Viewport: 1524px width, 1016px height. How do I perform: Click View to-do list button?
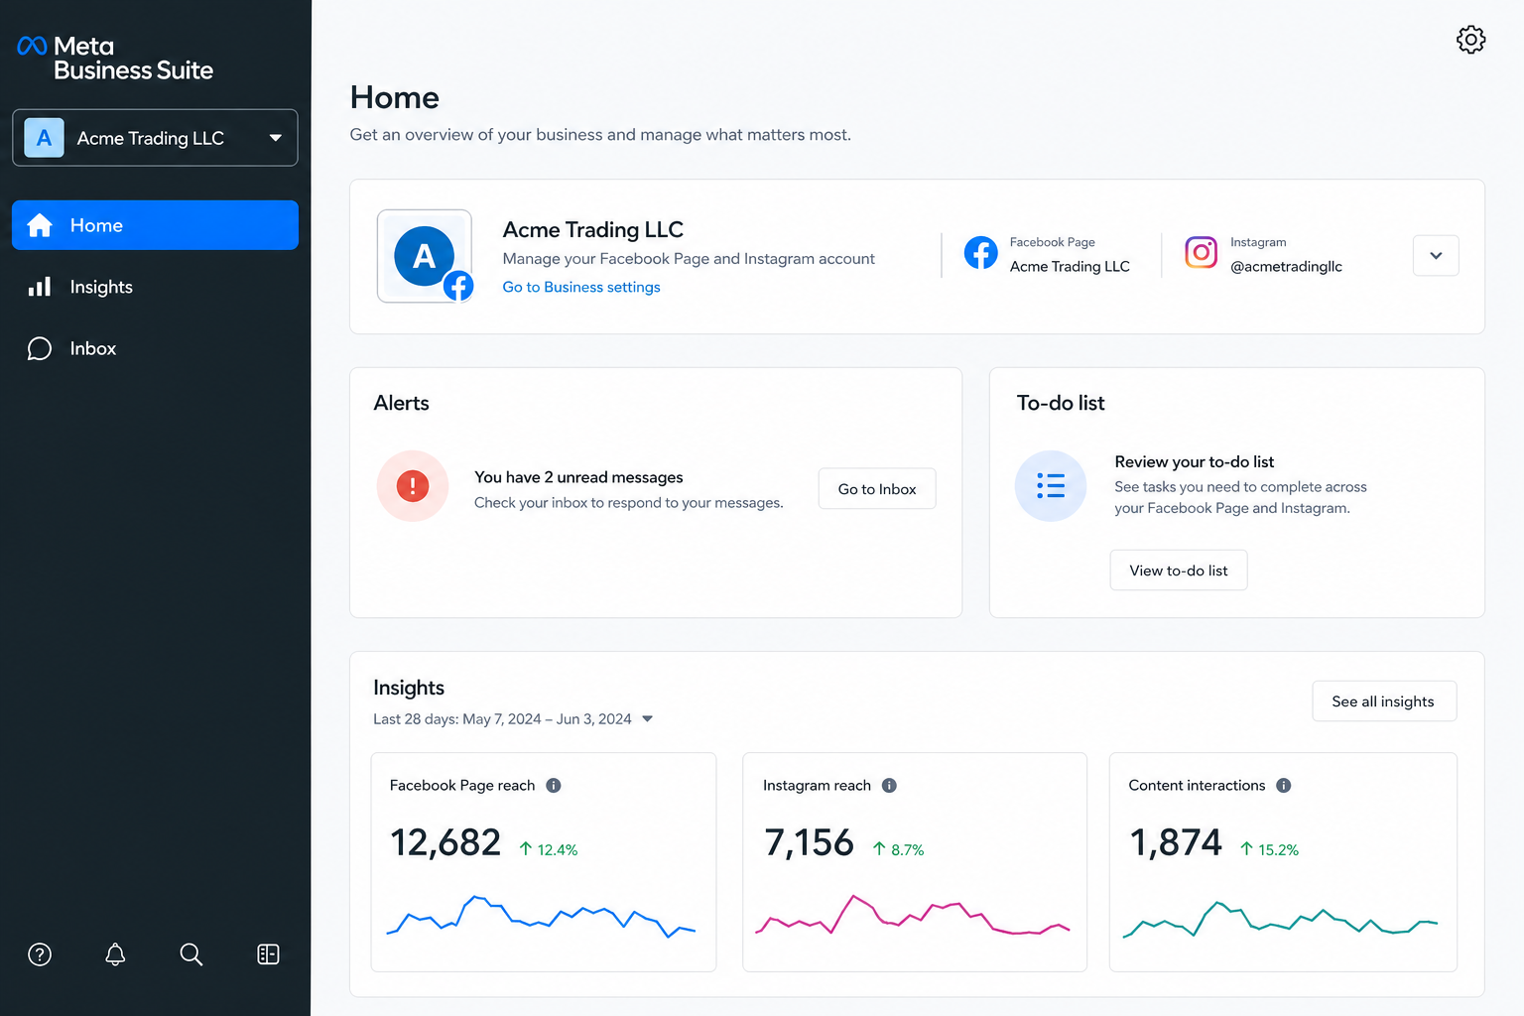1179,571
